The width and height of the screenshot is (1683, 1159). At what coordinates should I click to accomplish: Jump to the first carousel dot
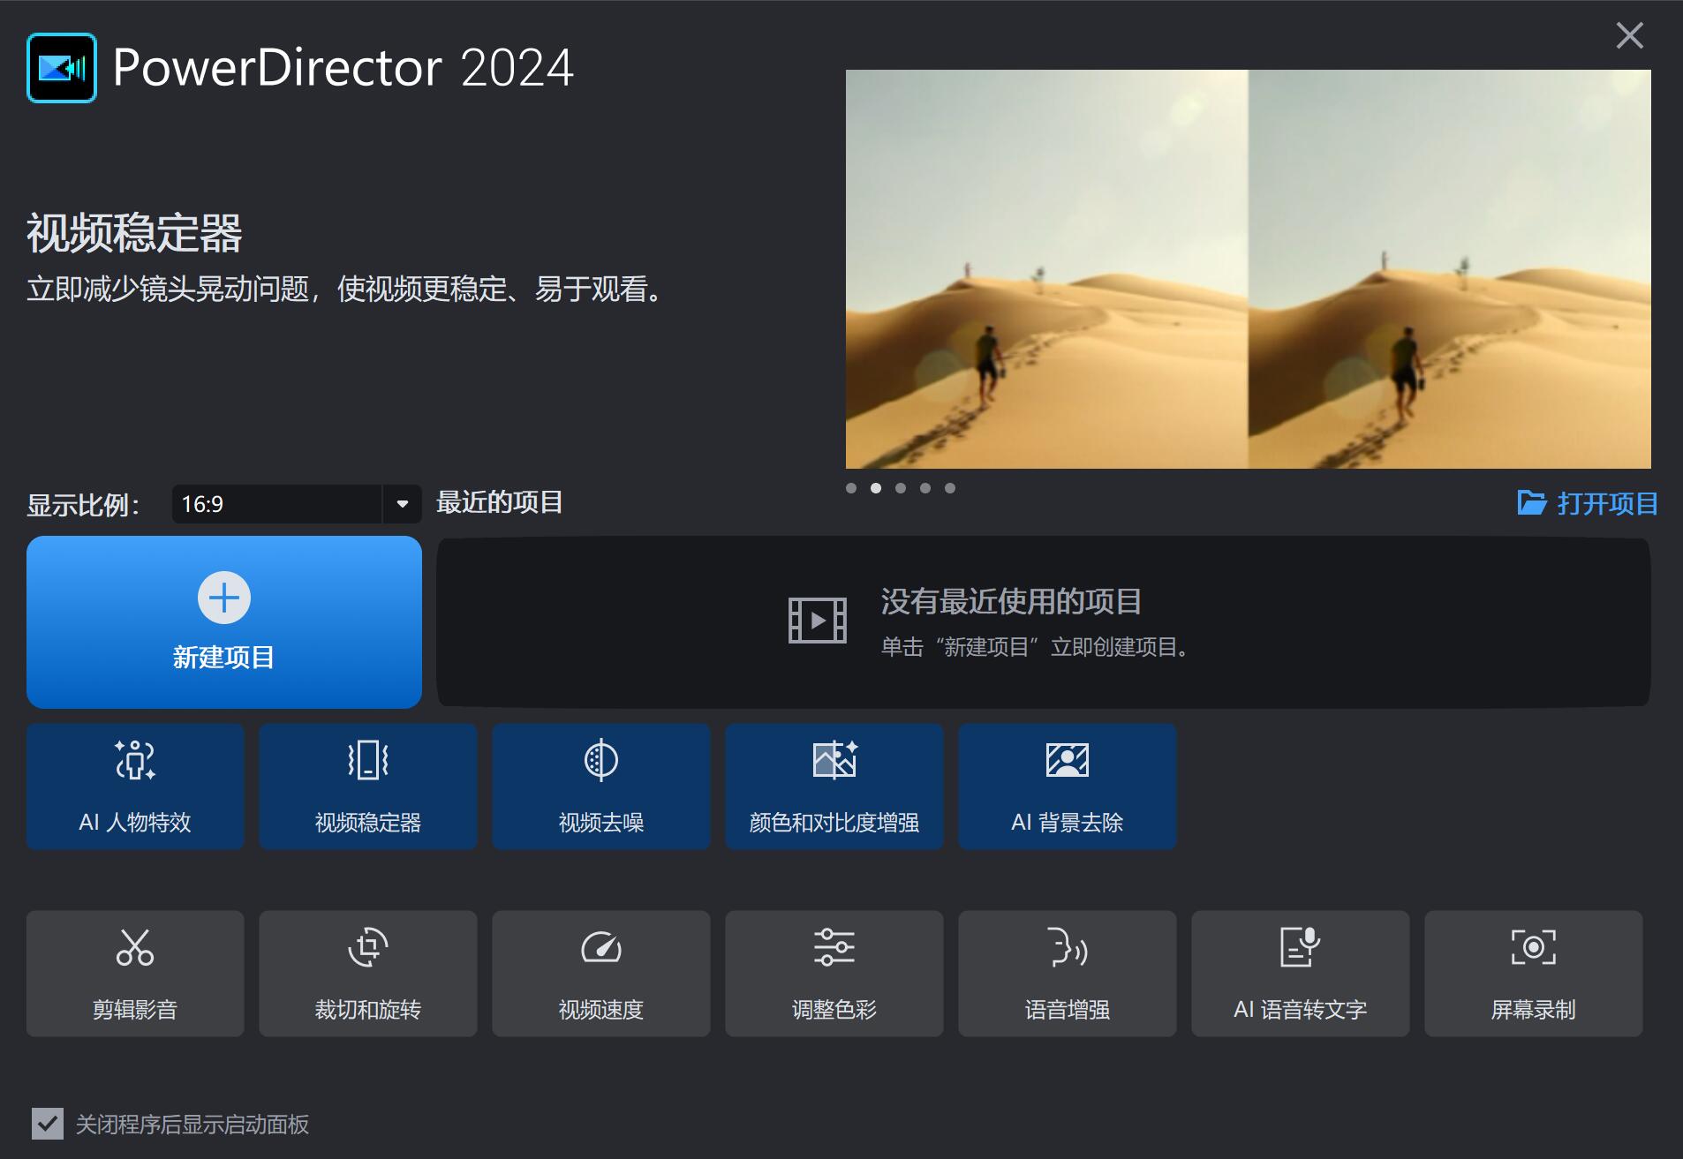coord(851,488)
